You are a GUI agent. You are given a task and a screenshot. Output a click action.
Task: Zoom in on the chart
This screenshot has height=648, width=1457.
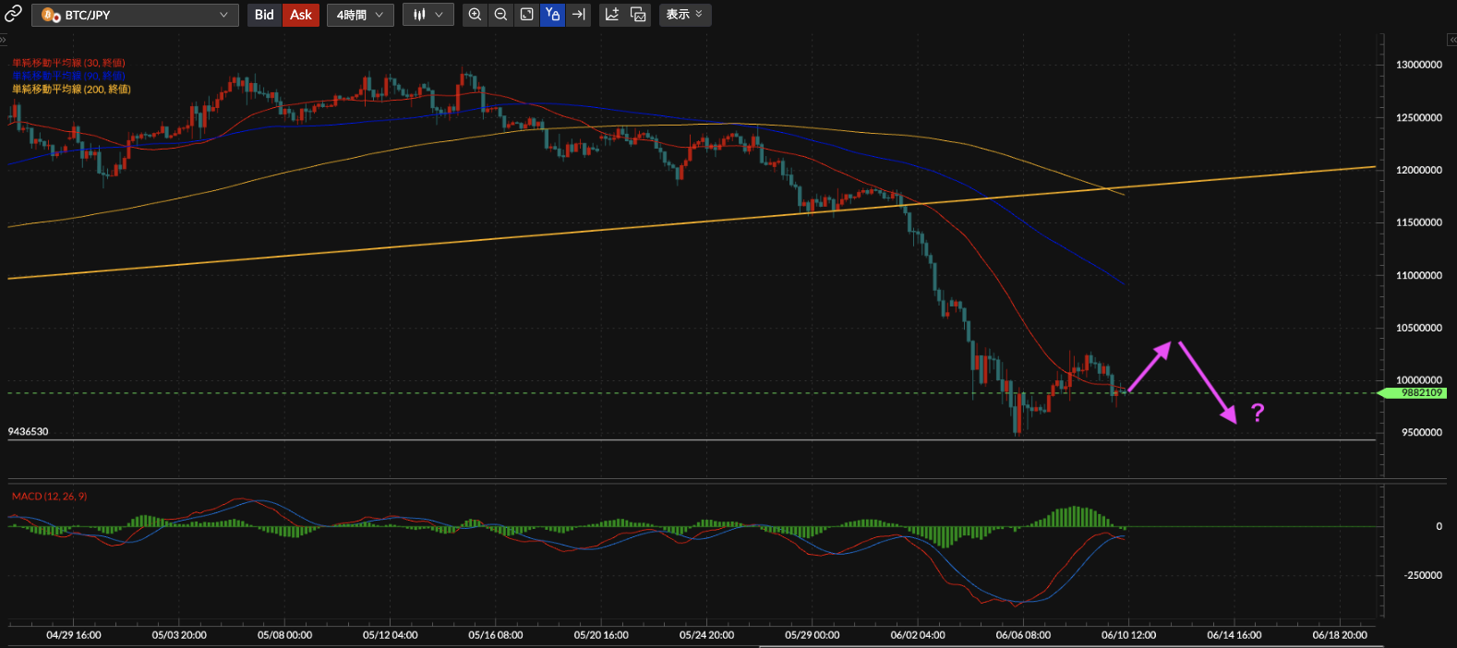pyautogui.click(x=475, y=15)
